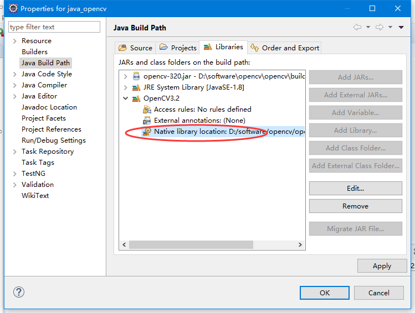Click the Add External JARs... button

tap(356, 95)
